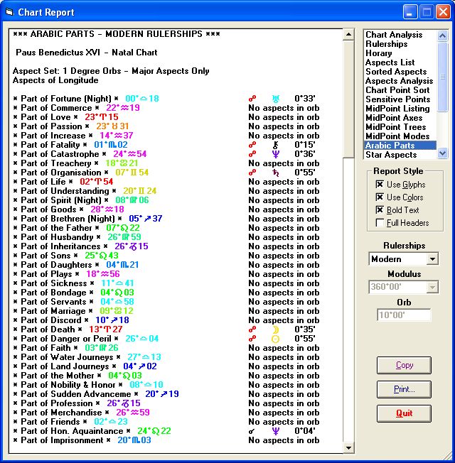This screenshot has height=463, width=455.
Task: Click the report text vertical scrollbar track
Action: [x=348, y=241]
